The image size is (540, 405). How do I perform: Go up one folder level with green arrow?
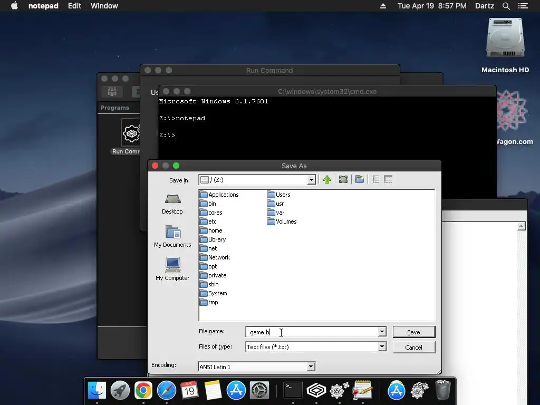coord(327,179)
